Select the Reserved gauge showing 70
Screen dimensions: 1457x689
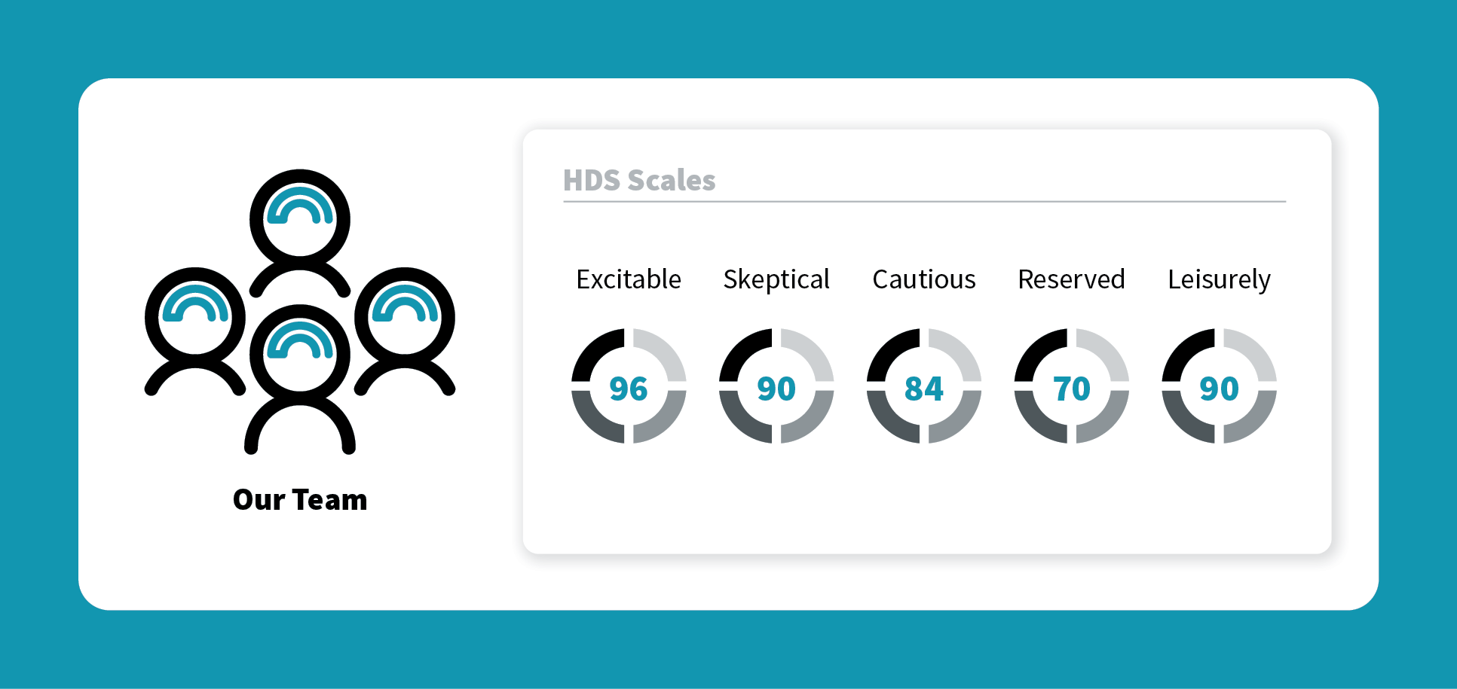(x=1072, y=386)
